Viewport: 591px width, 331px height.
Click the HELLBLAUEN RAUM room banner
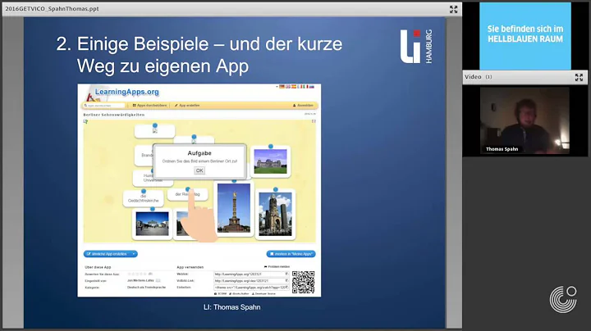(x=525, y=36)
